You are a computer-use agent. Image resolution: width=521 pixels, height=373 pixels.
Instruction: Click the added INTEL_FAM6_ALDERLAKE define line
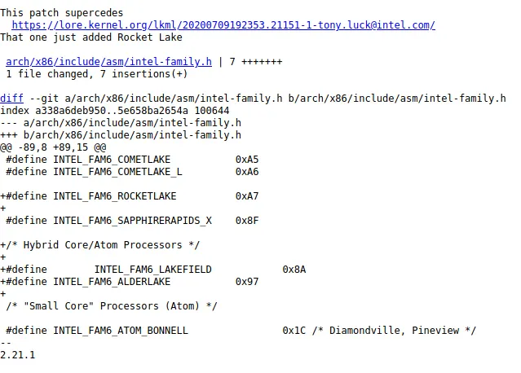130,282
